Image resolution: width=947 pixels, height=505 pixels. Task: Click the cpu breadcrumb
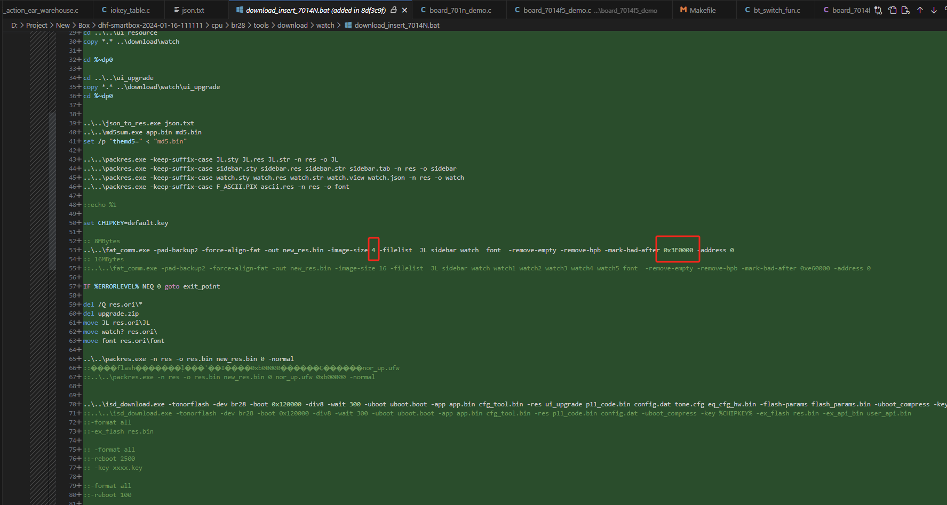(217, 25)
